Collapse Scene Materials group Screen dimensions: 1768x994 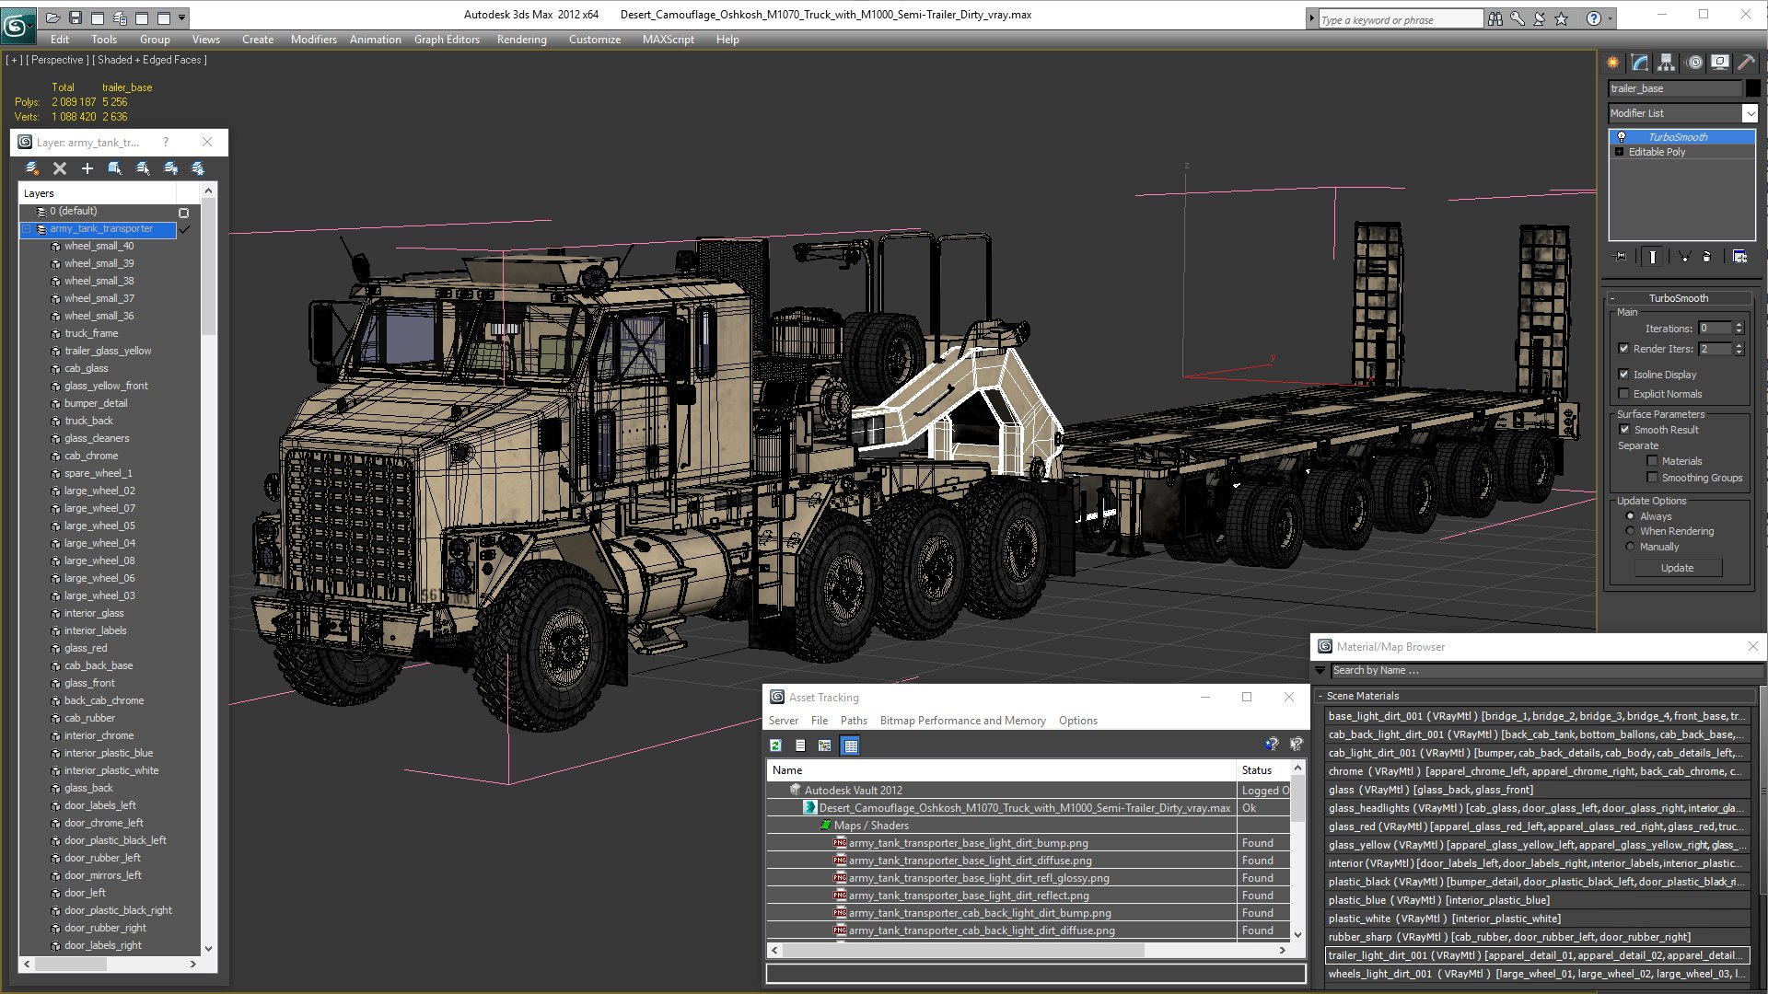coord(1320,696)
